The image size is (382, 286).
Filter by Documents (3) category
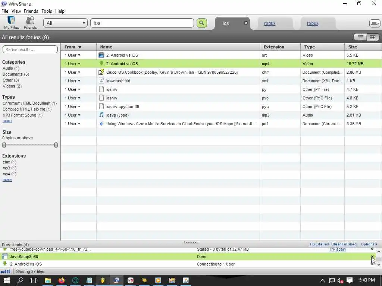[16, 74]
